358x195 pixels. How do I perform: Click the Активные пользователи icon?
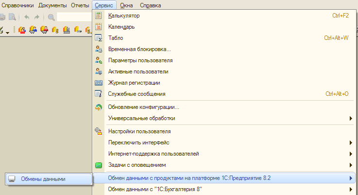[x=99, y=71]
